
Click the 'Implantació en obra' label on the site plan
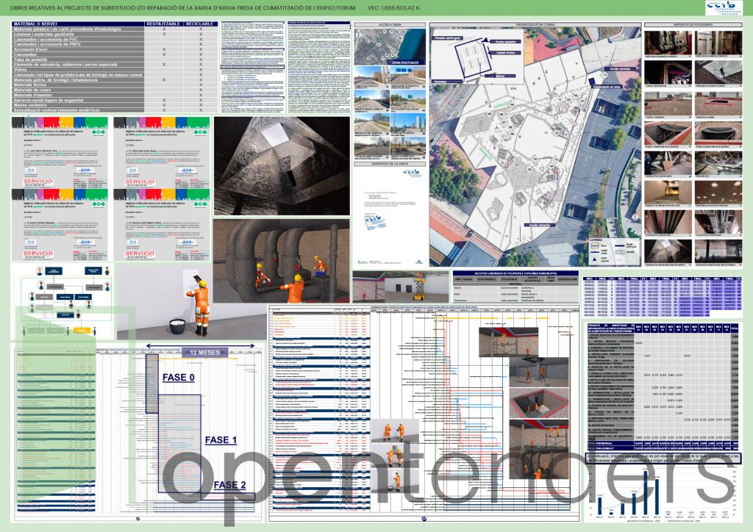607,87
